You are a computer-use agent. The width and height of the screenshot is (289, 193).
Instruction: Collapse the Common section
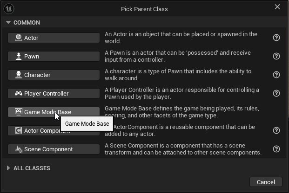click(x=8, y=22)
